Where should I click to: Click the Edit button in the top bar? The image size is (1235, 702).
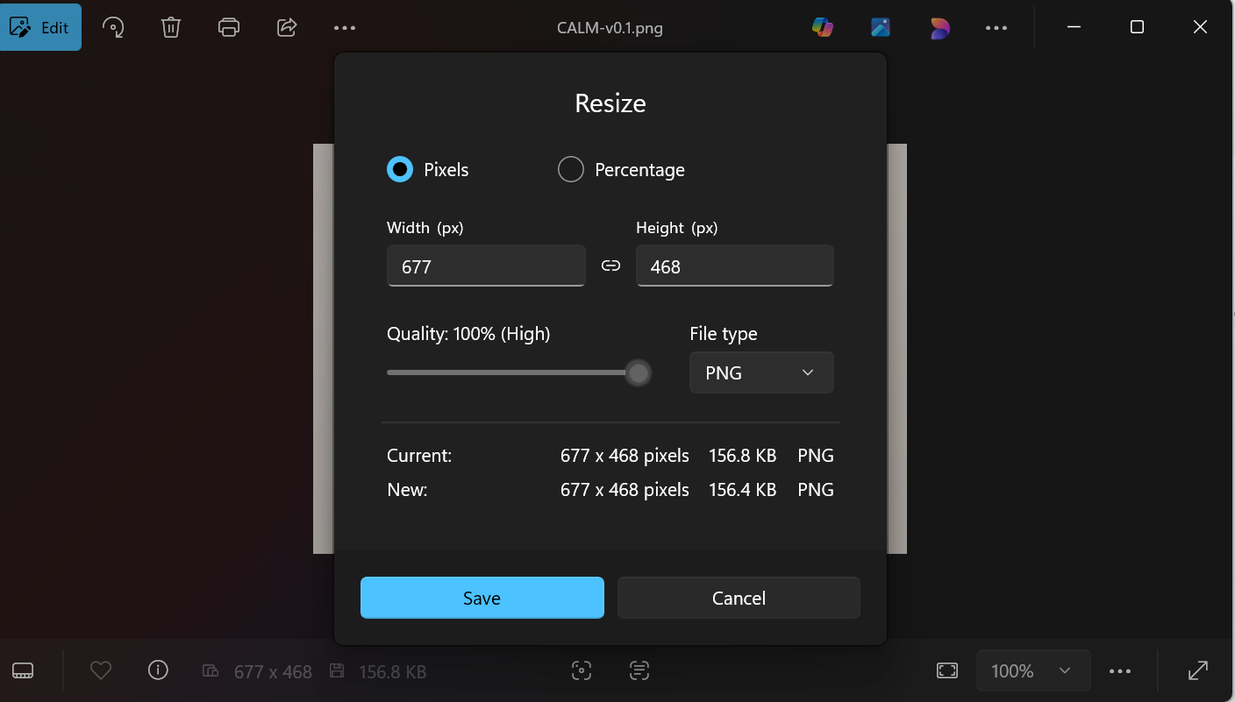coord(41,27)
